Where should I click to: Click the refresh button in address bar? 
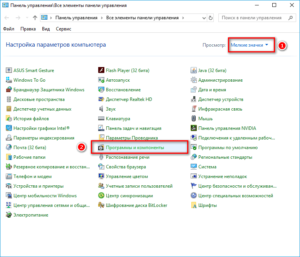[x=211, y=18]
